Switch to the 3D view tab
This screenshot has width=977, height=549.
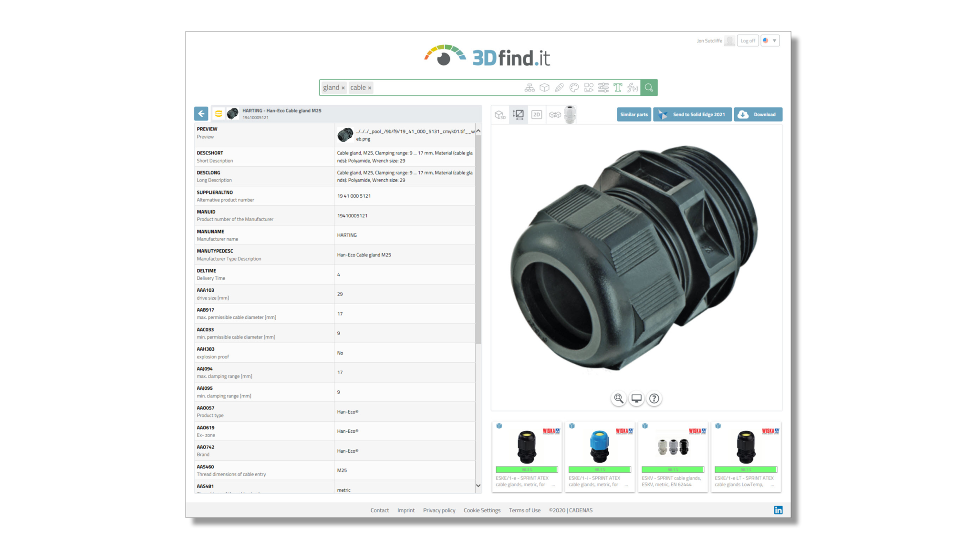pos(500,114)
